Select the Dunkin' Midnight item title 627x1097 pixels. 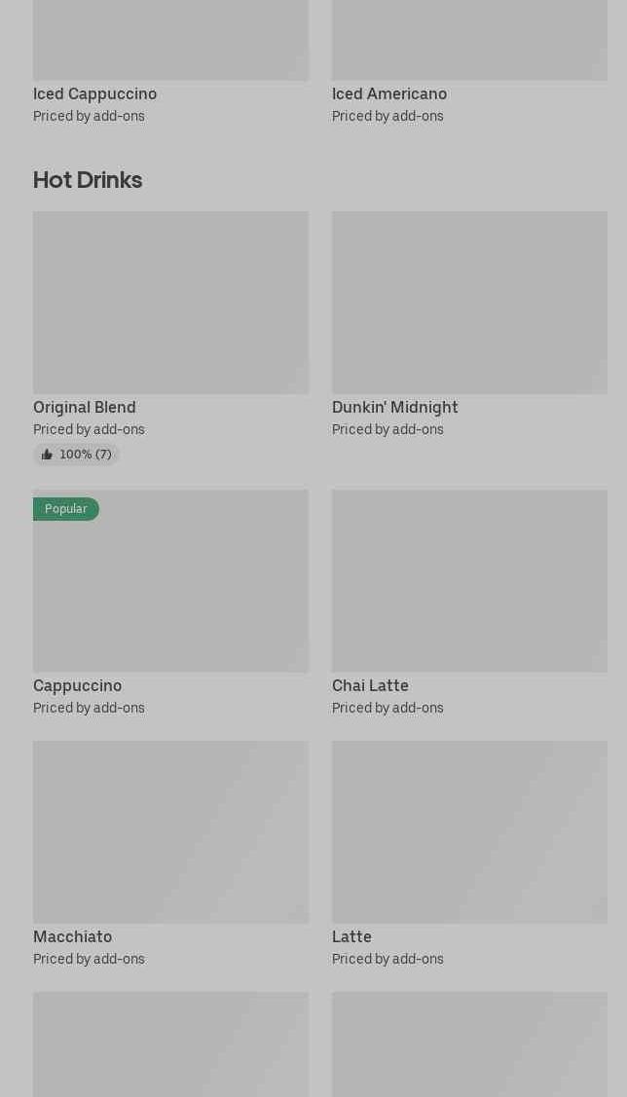point(394,407)
